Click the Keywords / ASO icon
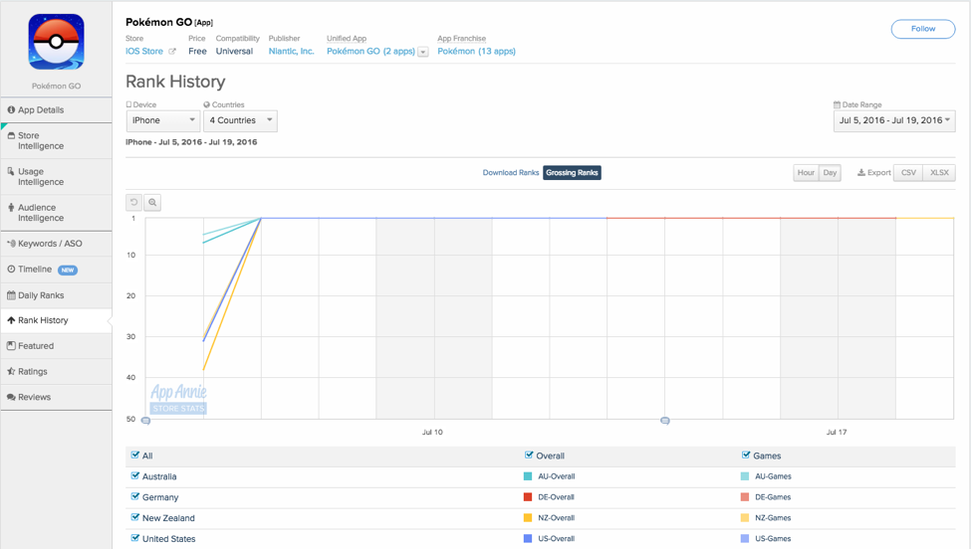The image size is (971, 549). (x=11, y=244)
